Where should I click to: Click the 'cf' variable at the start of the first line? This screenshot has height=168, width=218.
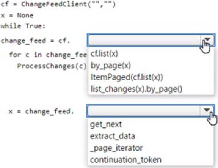tap(5, 4)
